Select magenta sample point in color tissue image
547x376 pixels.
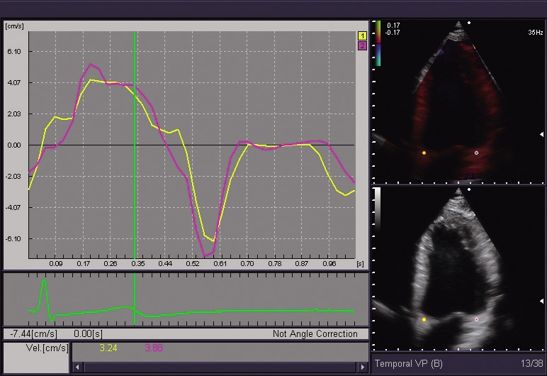tap(476, 153)
